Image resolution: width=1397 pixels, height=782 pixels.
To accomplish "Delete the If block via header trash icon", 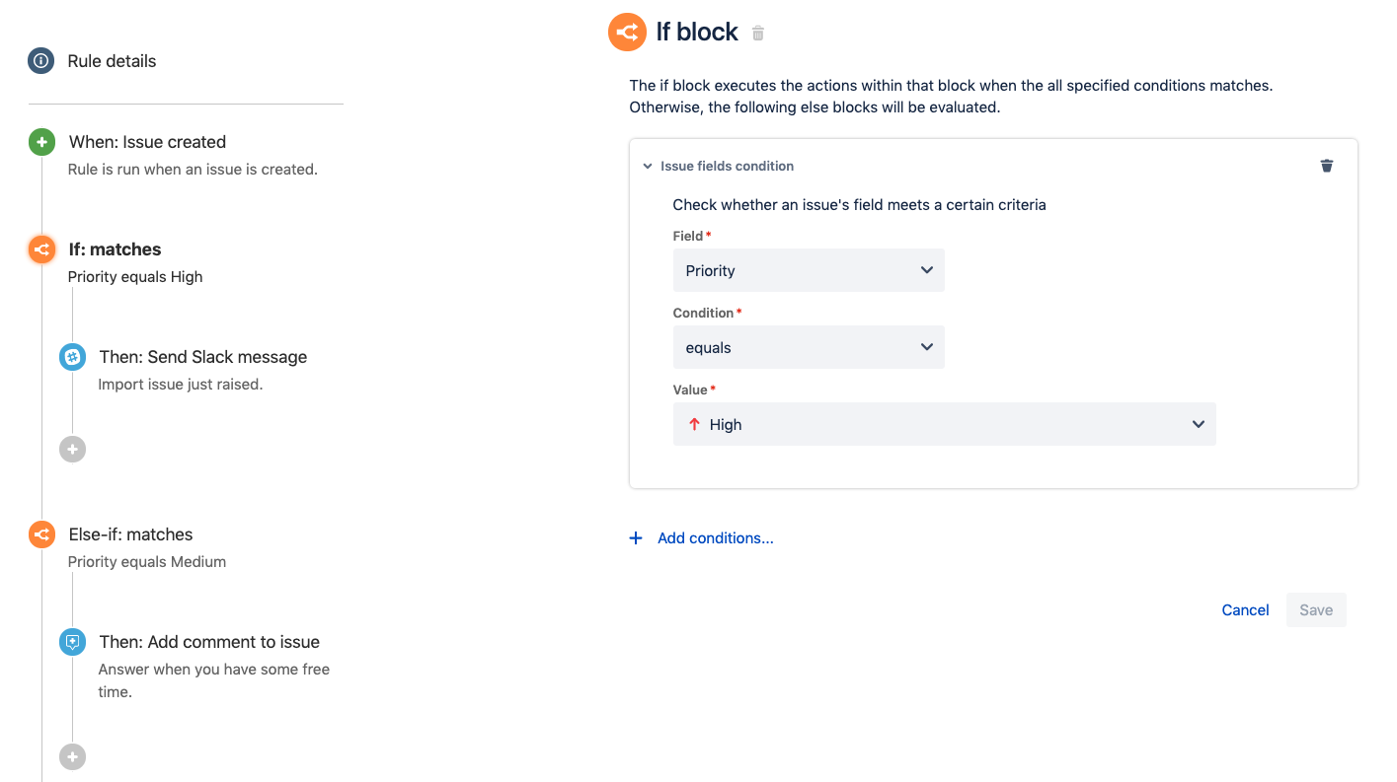I will 758,34.
